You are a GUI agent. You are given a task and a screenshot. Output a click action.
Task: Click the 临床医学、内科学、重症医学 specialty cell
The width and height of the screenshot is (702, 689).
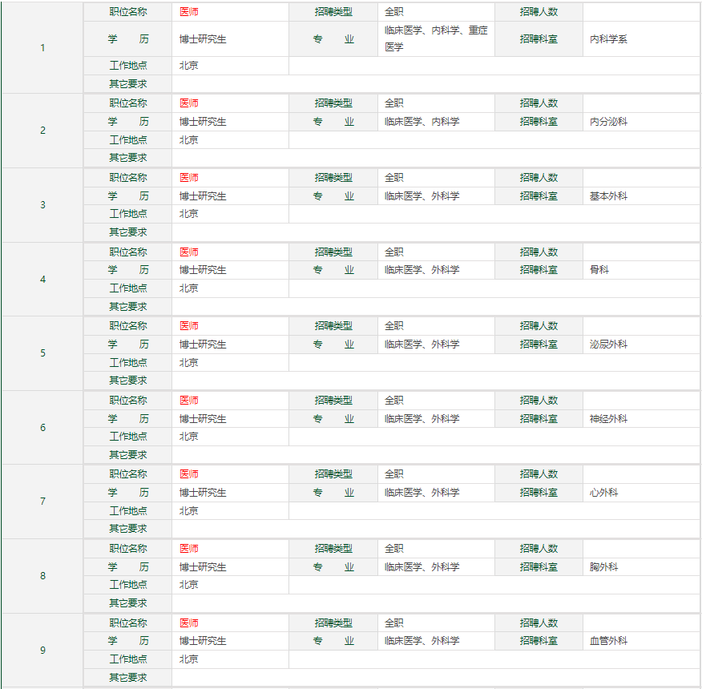point(435,38)
